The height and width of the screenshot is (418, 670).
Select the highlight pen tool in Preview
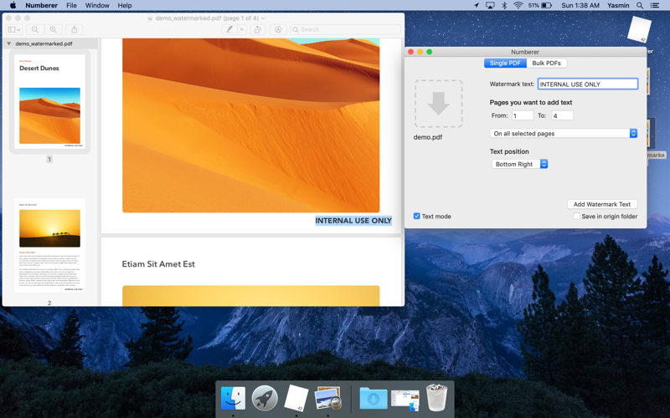(229, 29)
